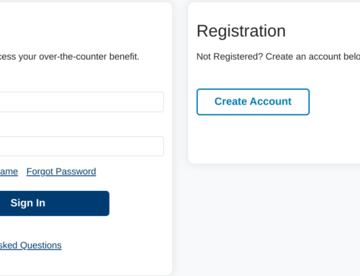Click the word 'Account' on the outlined button
360x276 pixels.
pos(271,102)
